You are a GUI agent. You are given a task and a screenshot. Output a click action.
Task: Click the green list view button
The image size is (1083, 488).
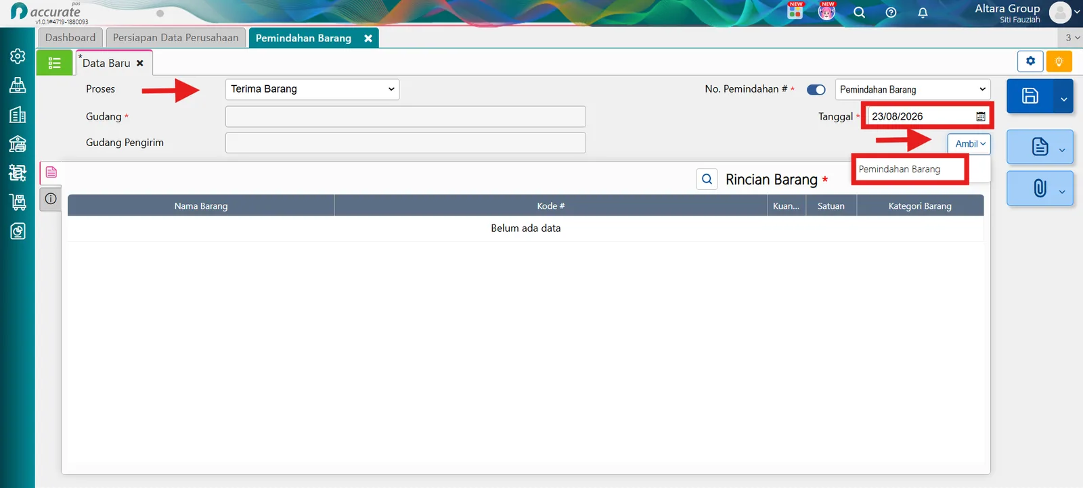coord(54,63)
